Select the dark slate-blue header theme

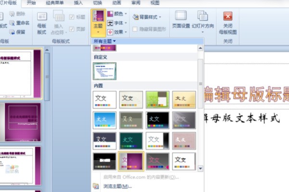[x=105, y=141]
